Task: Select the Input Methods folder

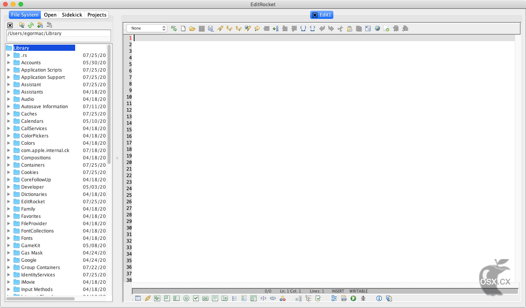Action: 37,289
